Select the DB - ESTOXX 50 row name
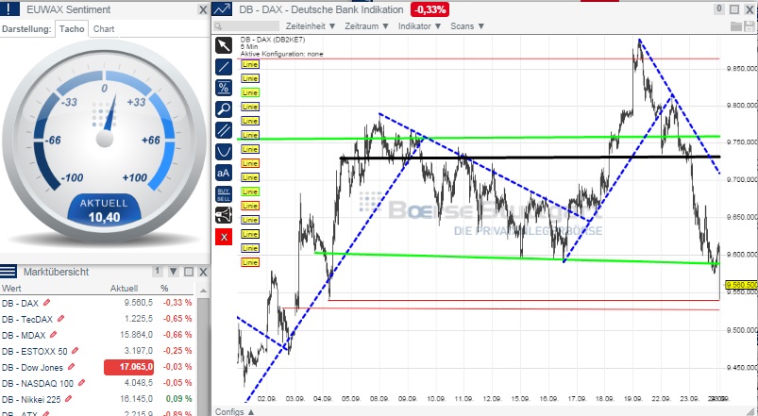758x416 pixels. (x=34, y=351)
